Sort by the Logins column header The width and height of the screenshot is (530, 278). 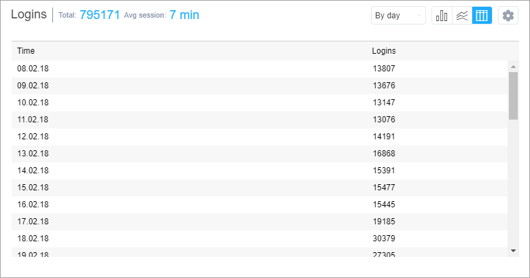click(384, 51)
